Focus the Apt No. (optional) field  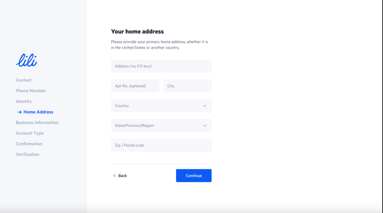pos(135,86)
